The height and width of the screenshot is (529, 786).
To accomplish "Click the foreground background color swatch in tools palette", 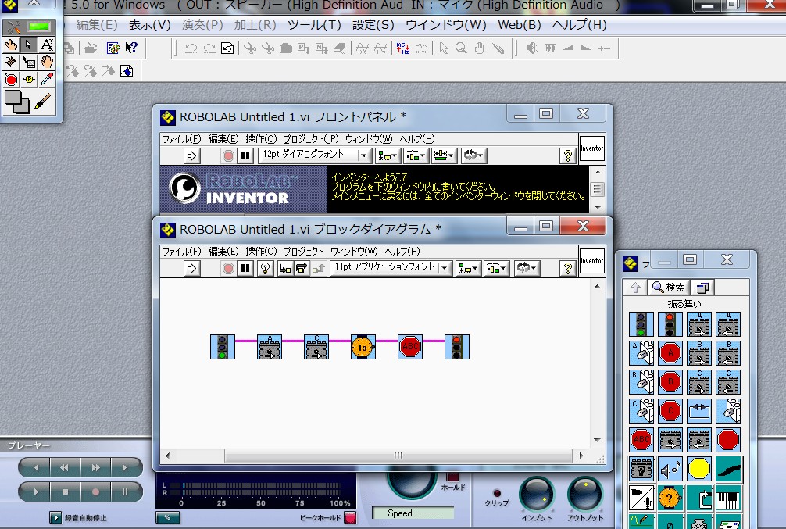I will coord(17,102).
